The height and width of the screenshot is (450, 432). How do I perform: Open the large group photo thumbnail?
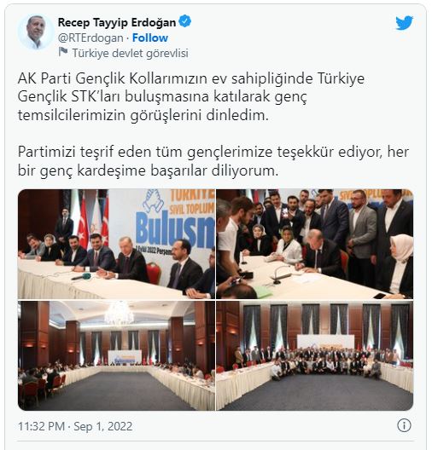[315, 355]
